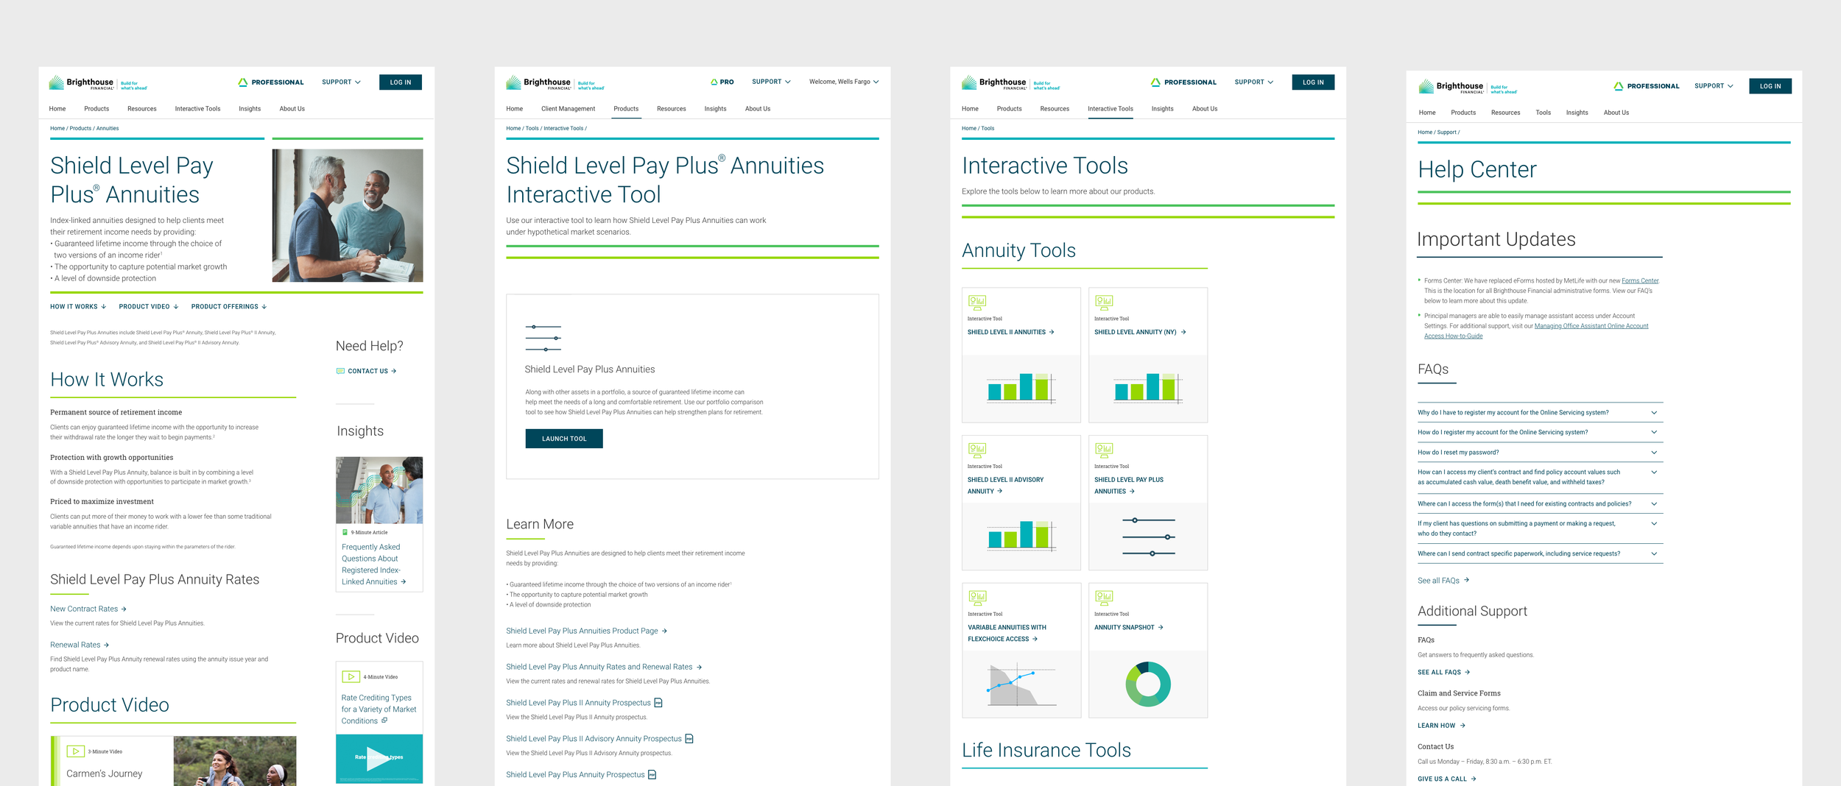Click video icon on 4-Minute Video card
1841x786 pixels.
coord(351,676)
